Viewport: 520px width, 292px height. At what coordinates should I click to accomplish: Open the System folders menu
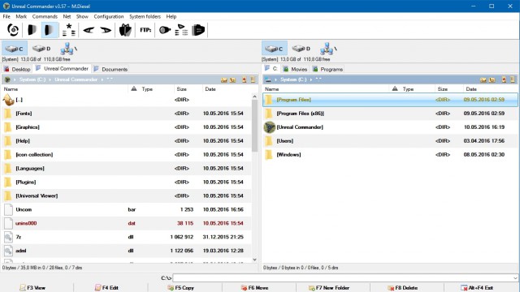pyautogui.click(x=145, y=16)
